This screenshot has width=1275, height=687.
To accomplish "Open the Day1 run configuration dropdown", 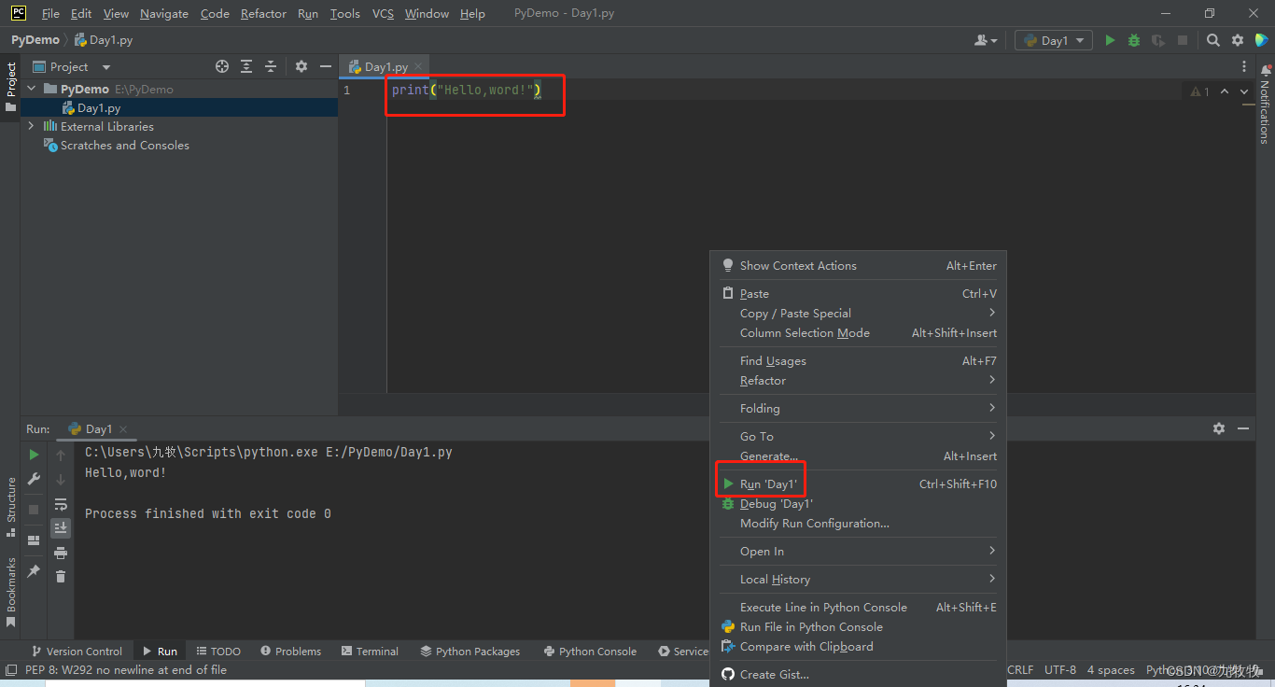I will coord(1054,40).
